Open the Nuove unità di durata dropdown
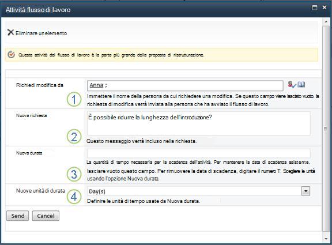 pyautogui.click(x=199, y=191)
